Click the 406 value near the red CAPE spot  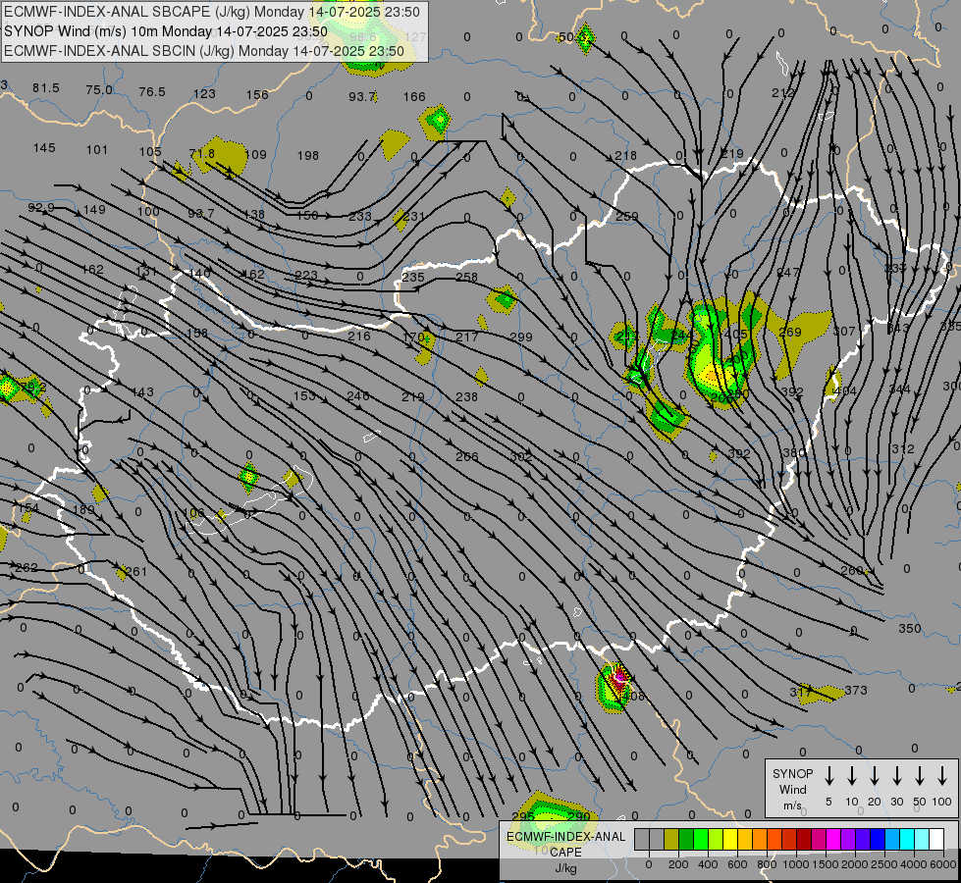click(632, 697)
